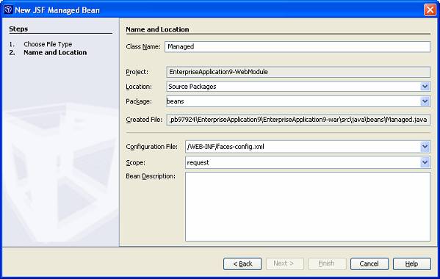This screenshot has height=279, width=440.
Task: Click the Scope label
Action: coord(136,163)
